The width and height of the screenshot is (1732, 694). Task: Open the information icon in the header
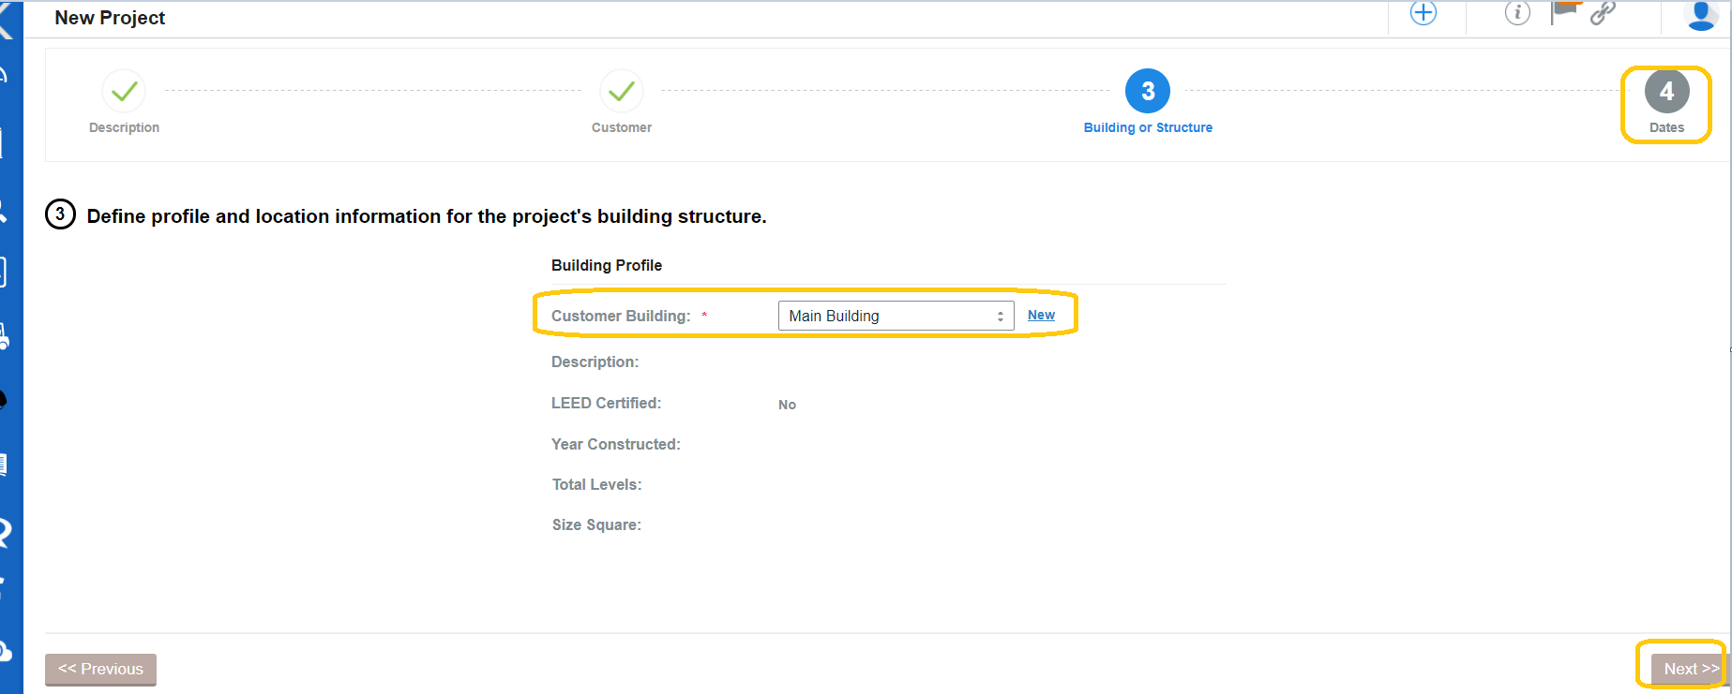(x=1517, y=13)
